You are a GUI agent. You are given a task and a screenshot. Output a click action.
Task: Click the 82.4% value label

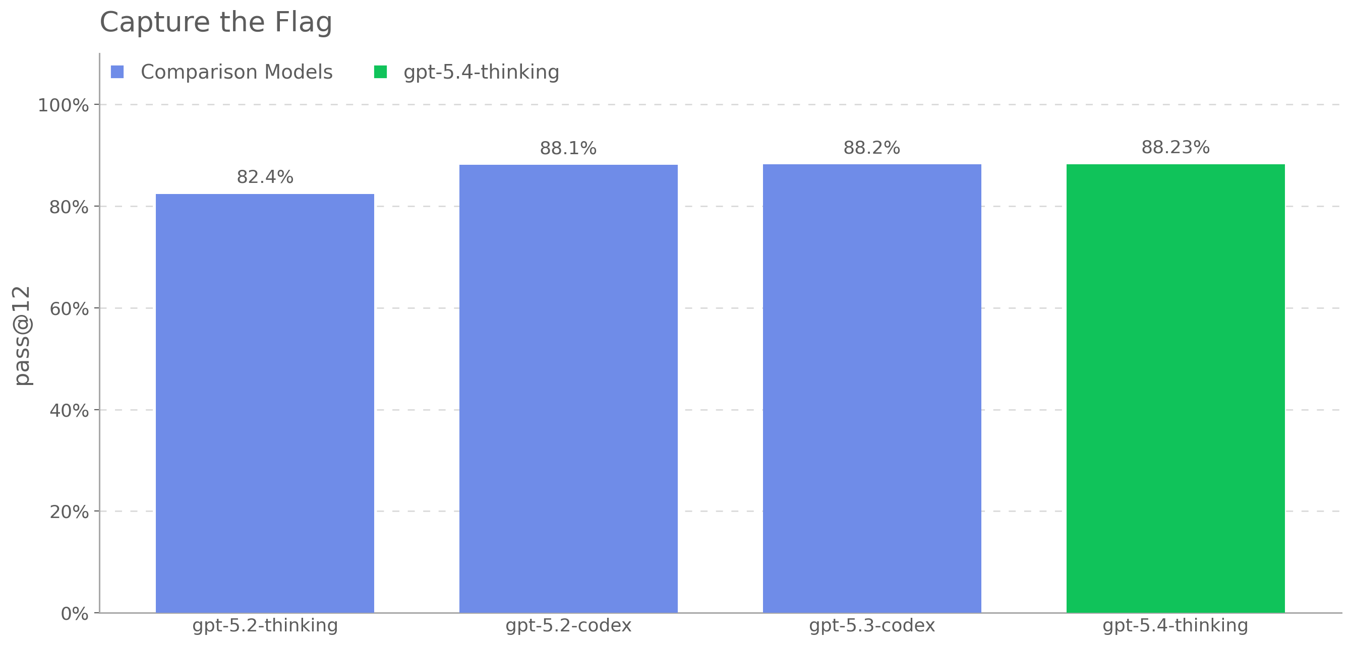[x=265, y=177]
